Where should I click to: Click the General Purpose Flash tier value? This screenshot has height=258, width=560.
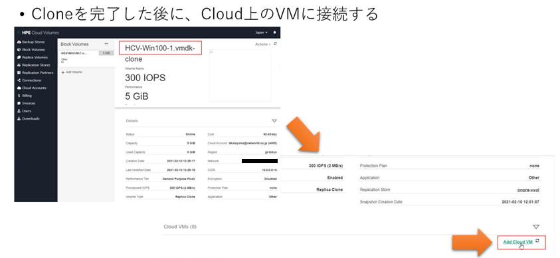coord(179,179)
